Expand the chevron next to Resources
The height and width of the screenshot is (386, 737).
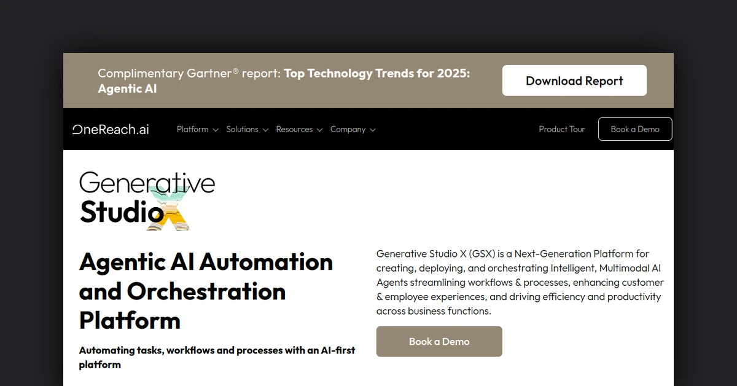[x=319, y=130]
